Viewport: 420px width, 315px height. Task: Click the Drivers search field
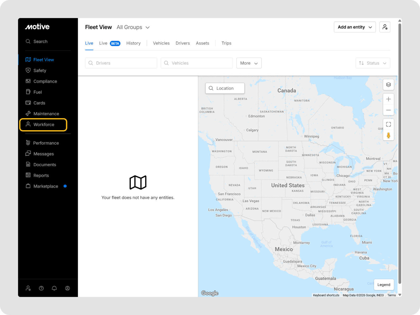(121, 63)
